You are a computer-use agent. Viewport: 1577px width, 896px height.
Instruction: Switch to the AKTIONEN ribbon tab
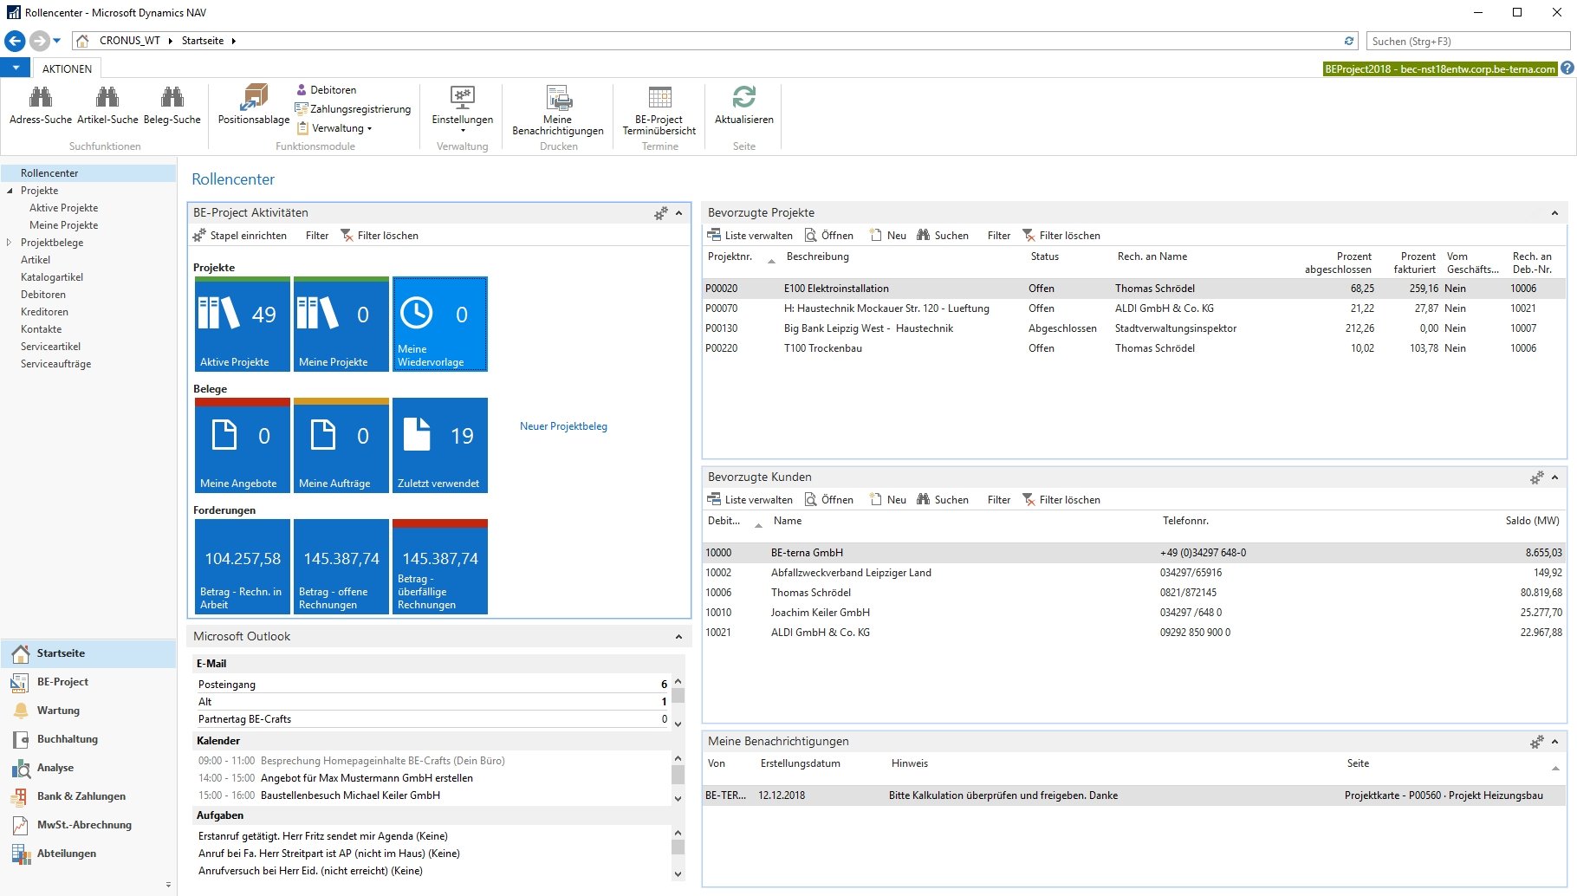tap(67, 68)
